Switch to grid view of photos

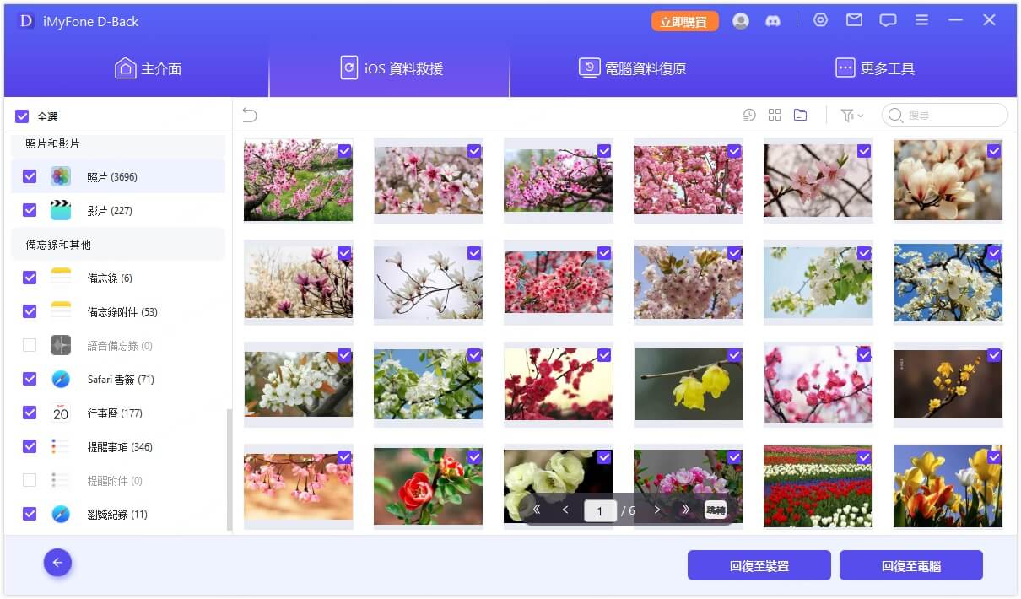point(775,114)
